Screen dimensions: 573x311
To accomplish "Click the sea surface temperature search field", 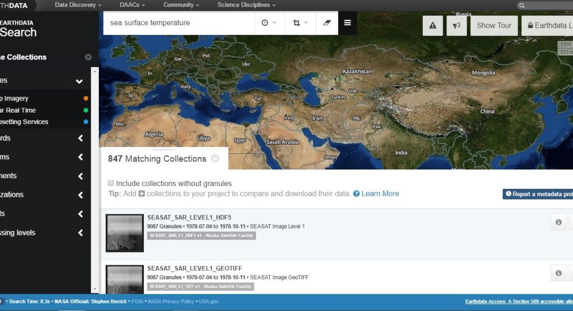I will [x=178, y=23].
